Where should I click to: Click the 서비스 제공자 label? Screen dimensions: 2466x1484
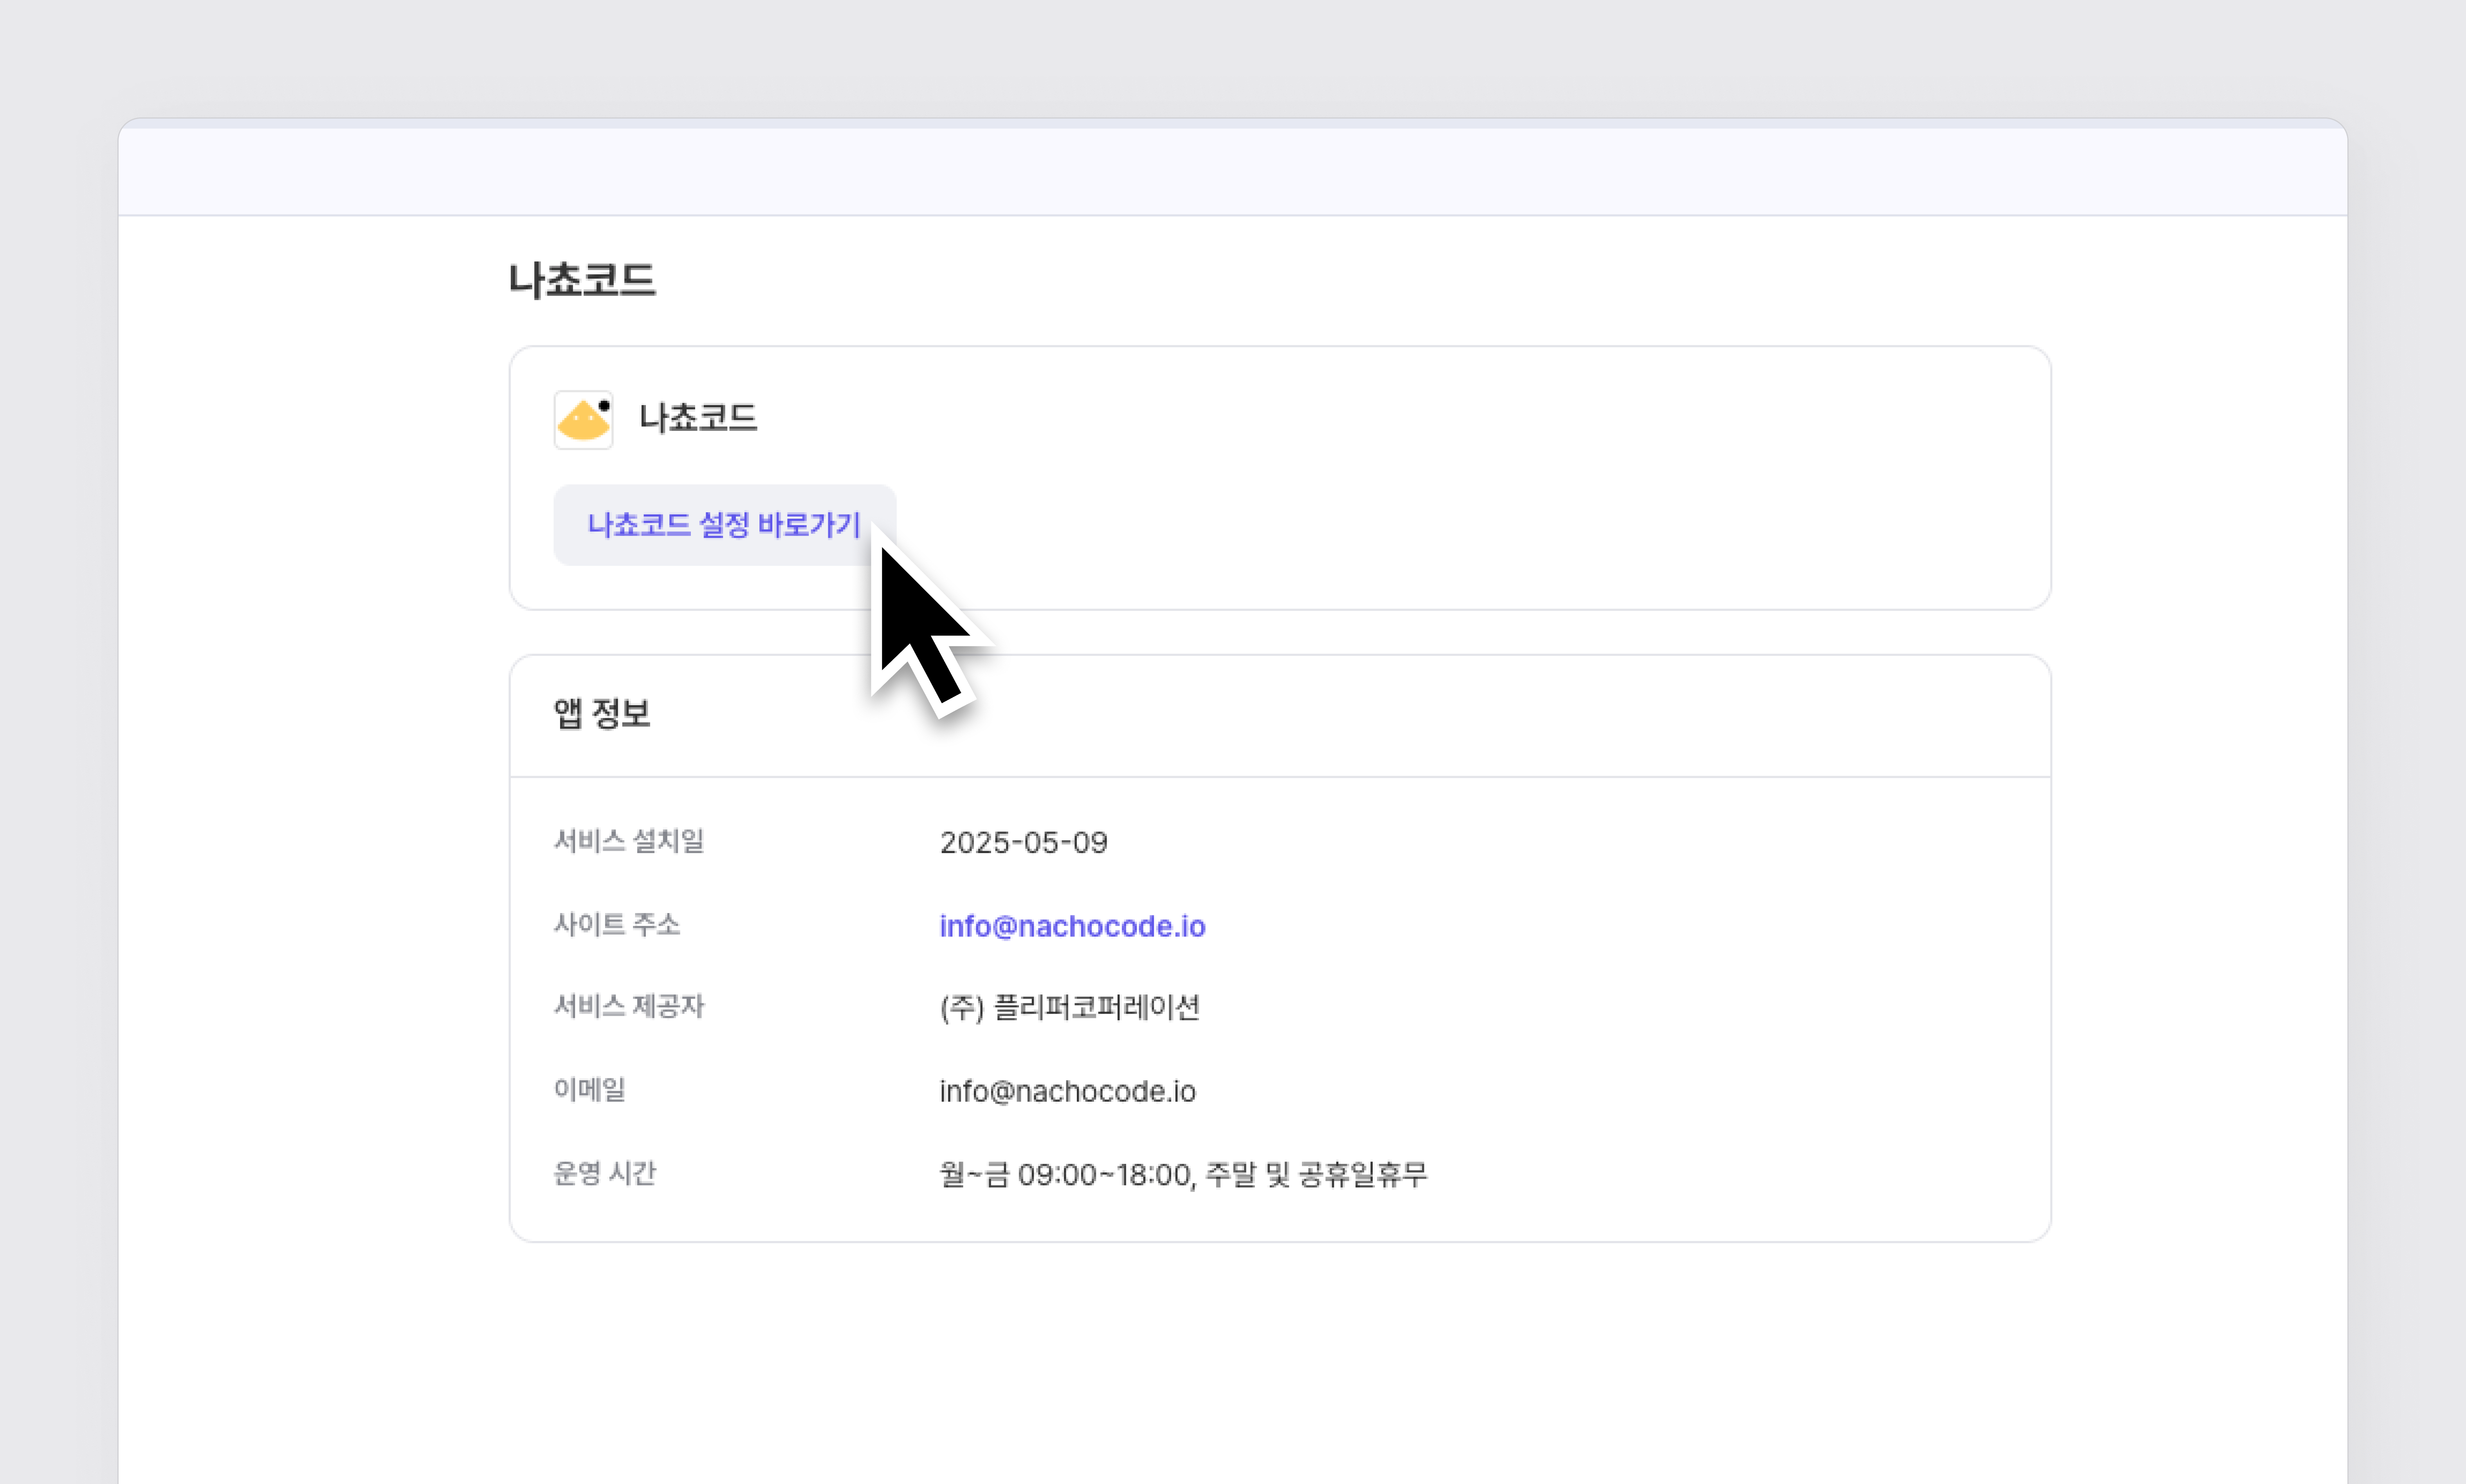(x=629, y=1006)
